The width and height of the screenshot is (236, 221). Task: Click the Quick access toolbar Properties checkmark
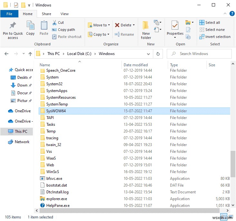pyautogui.click(x=16, y=5)
